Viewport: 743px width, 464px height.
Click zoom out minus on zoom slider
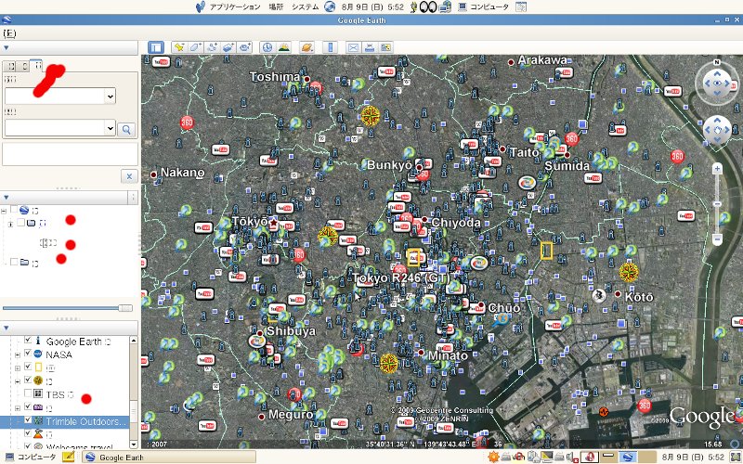(x=717, y=239)
